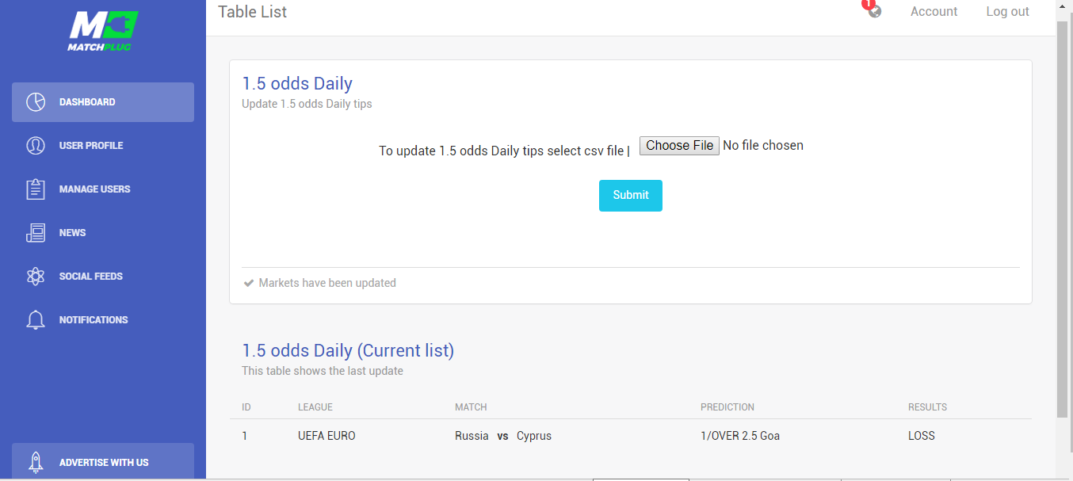Image resolution: width=1073 pixels, height=481 pixels.
Task: Click the News newspaper icon
Action: coord(35,233)
